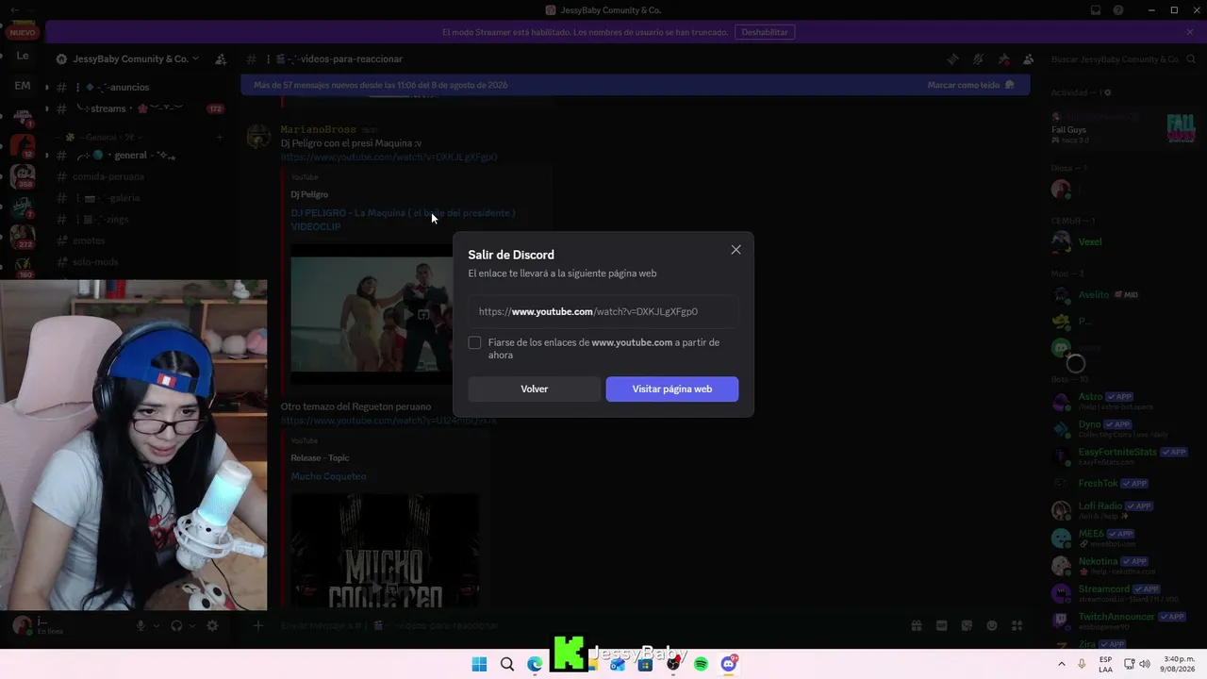Click MarianoBross username in chat
The image size is (1207, 679).
click(x=318, y=129)
